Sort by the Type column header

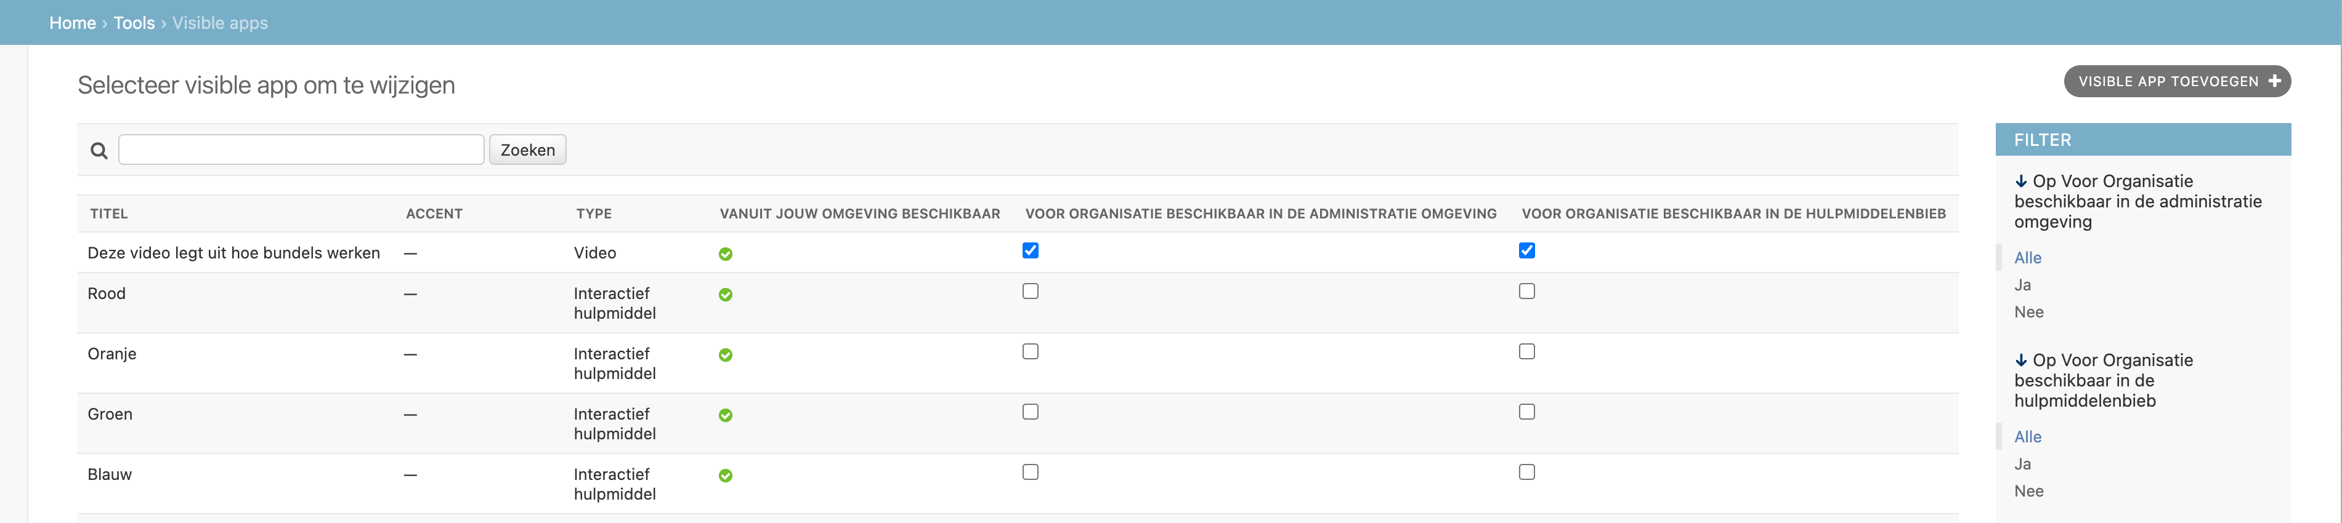tap(594, 214)
